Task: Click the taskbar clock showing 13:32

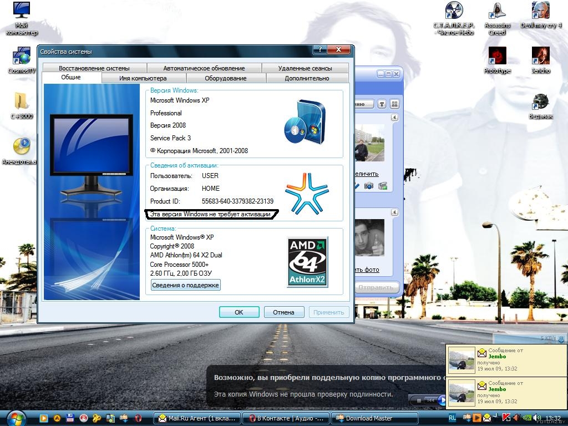Action: (x=553, y=418)
